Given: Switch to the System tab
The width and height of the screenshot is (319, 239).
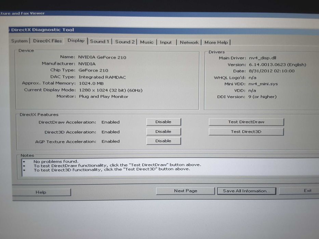Looking at the screenshot, I should 19,41.
